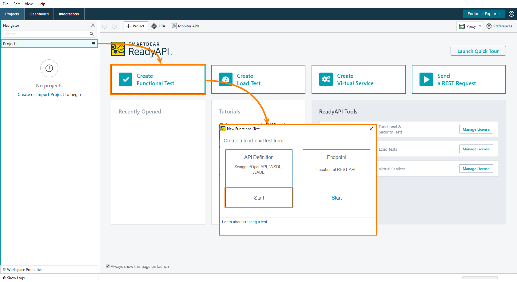
Task: Click the user account icon
Action: coord(511,14)
